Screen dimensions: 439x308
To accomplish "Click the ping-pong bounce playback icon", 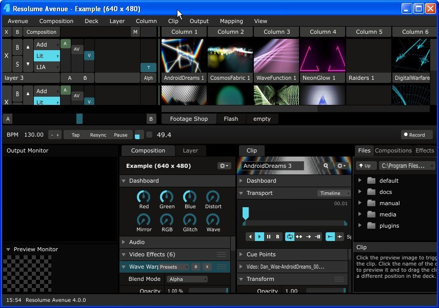I will (299, 236).
